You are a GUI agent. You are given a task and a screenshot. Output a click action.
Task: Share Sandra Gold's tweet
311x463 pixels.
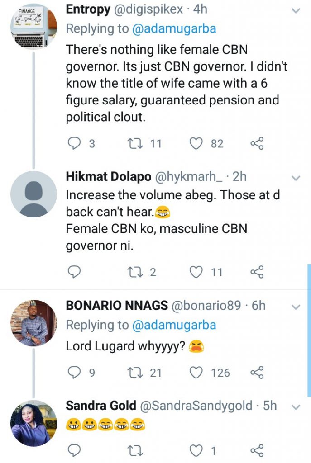pyautogui.click(x=257, y=450)
